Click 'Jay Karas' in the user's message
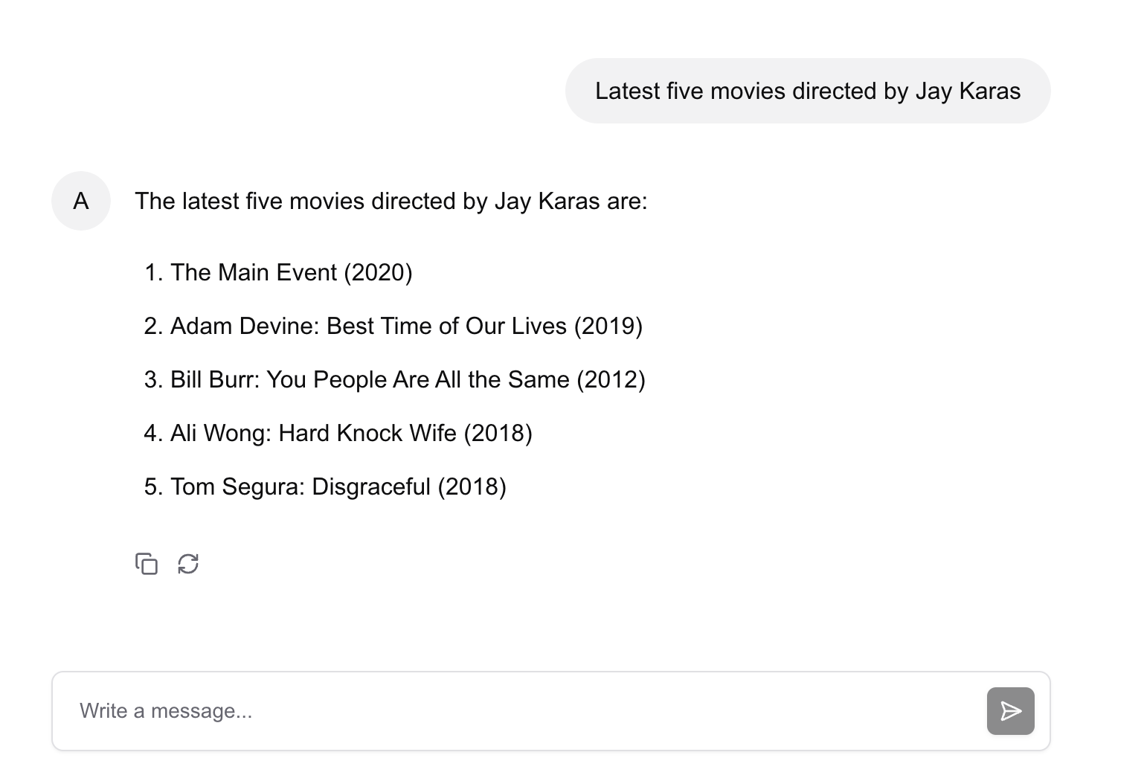This screenshot has width=1144, height=781. coord(968,91)
